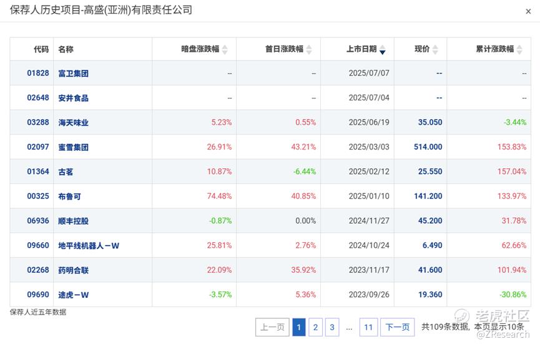Open stock code 02268
The width and height of the screenshot is (540, 347).
tap(38, 270)
